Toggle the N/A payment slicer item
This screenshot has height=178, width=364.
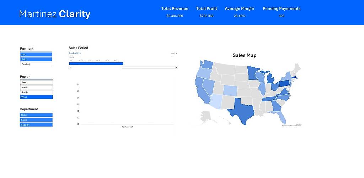point(36,55)
